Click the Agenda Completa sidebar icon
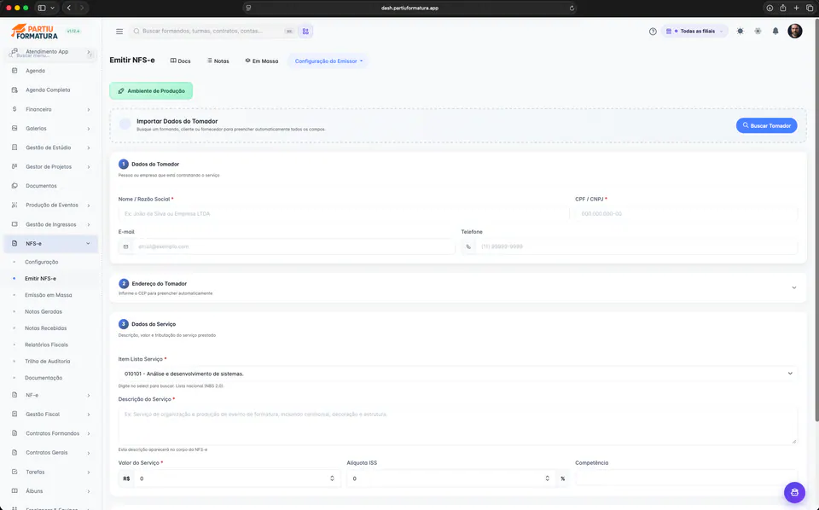819x510 pixels. pyautogui.click(x=15, y=90)
